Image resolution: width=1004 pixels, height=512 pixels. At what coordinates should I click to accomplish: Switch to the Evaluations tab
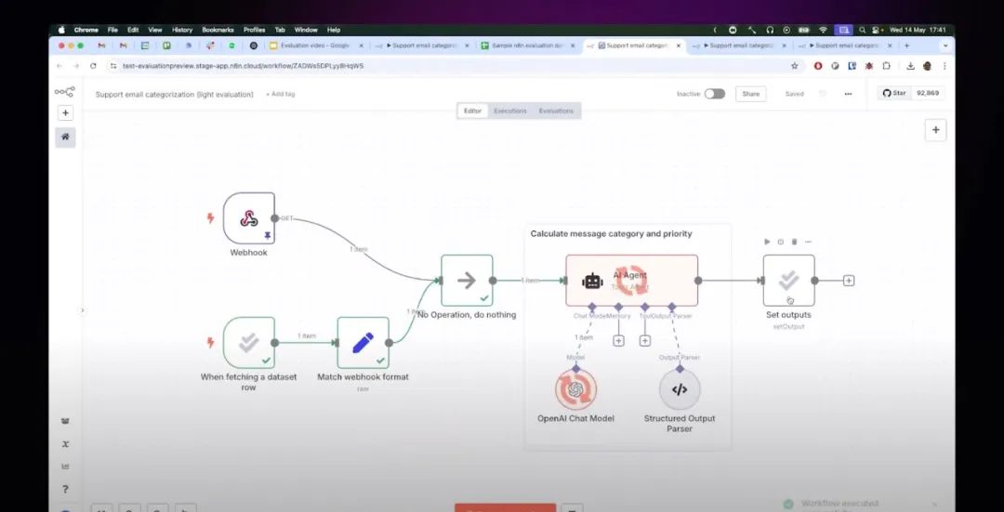556,111
